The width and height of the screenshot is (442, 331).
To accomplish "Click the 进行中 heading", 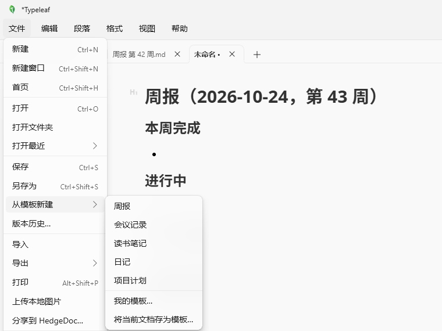I will (166, 181).
